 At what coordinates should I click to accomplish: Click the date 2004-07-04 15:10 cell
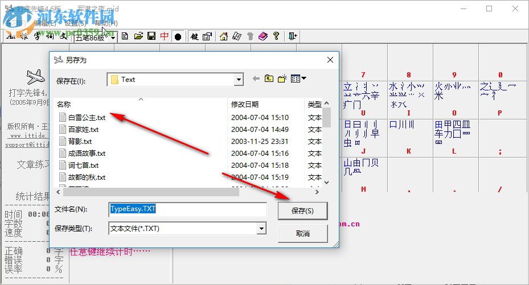(260, 118)
